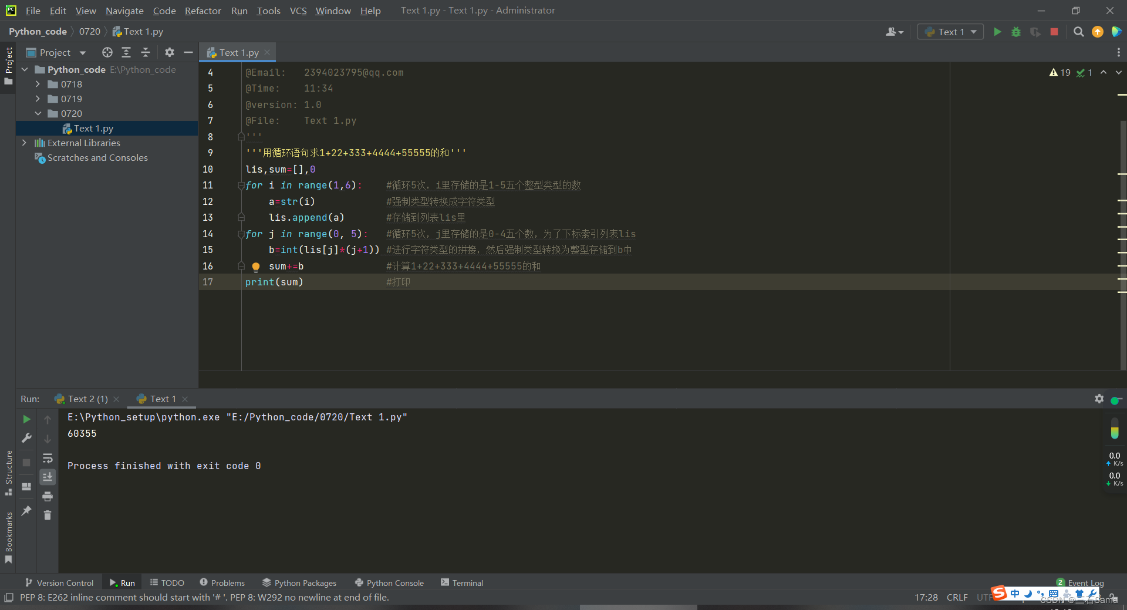Enable scroll to end in console

[x=48, y=477]
